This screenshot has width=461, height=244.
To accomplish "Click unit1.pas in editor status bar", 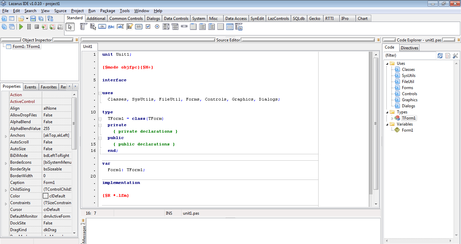I will [x=191, y=213].
